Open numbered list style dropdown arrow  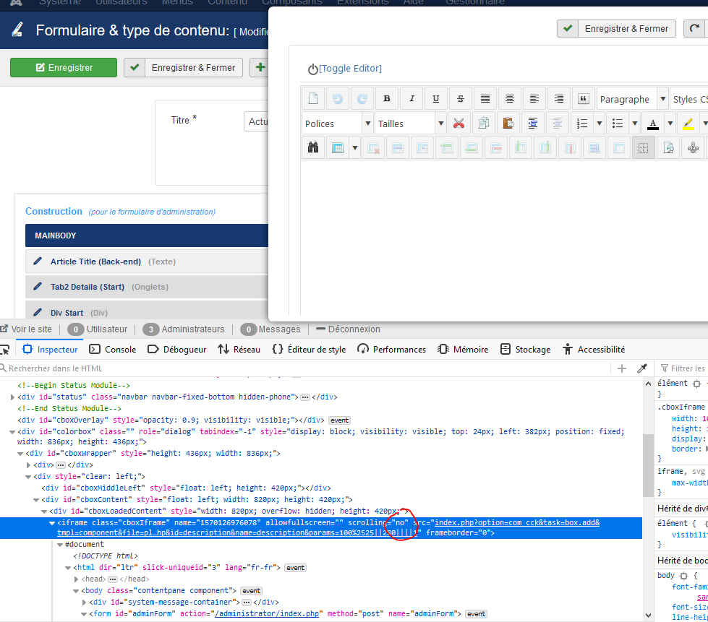[x=600, y=123]
